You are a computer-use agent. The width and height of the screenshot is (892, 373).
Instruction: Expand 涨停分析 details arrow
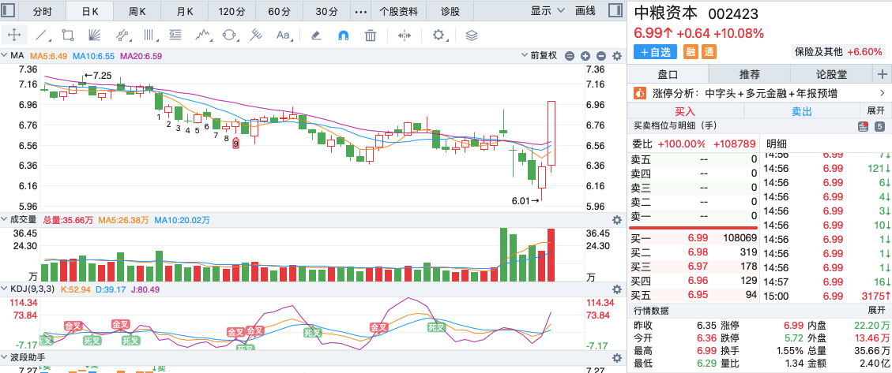(883, 93)
